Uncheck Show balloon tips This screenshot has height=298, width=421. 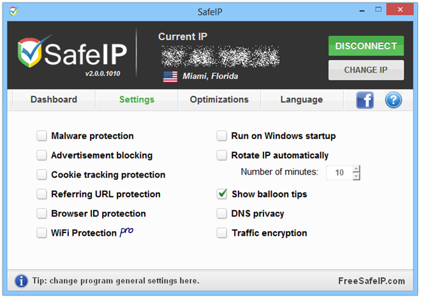point(222,194)
